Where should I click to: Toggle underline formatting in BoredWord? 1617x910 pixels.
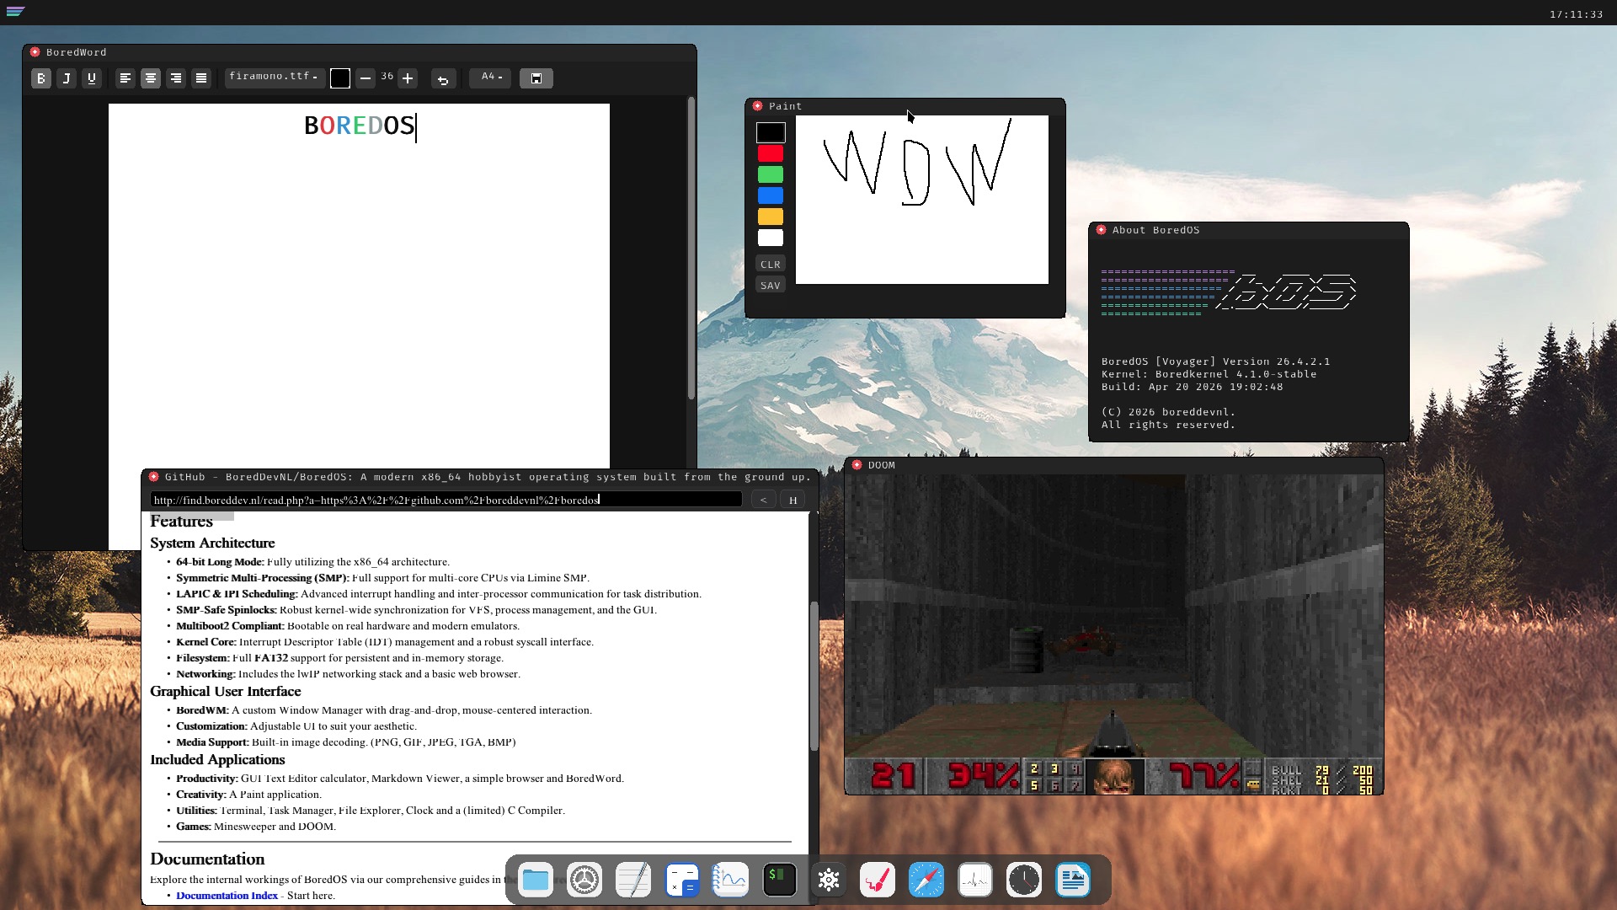coord(92,78)
